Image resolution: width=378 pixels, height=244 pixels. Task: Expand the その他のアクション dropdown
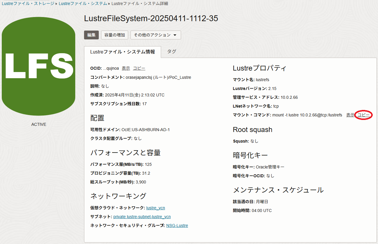click(155, 35)
